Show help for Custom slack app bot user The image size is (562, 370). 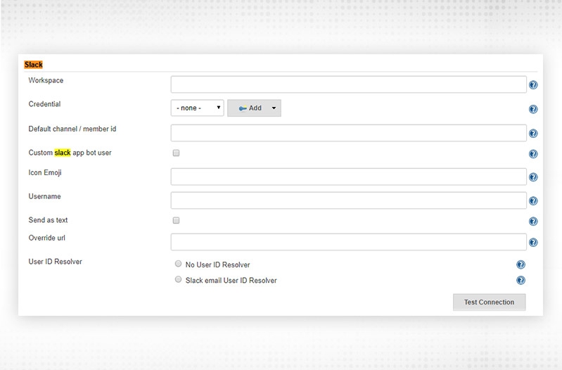533,154
